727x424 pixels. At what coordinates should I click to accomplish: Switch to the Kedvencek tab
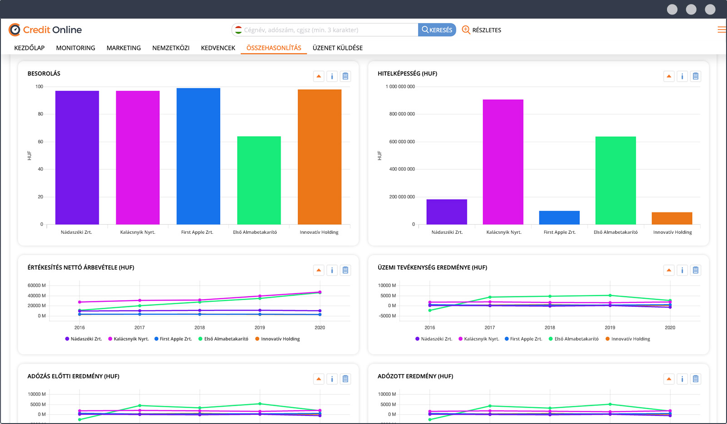click(x=218, y=48)
